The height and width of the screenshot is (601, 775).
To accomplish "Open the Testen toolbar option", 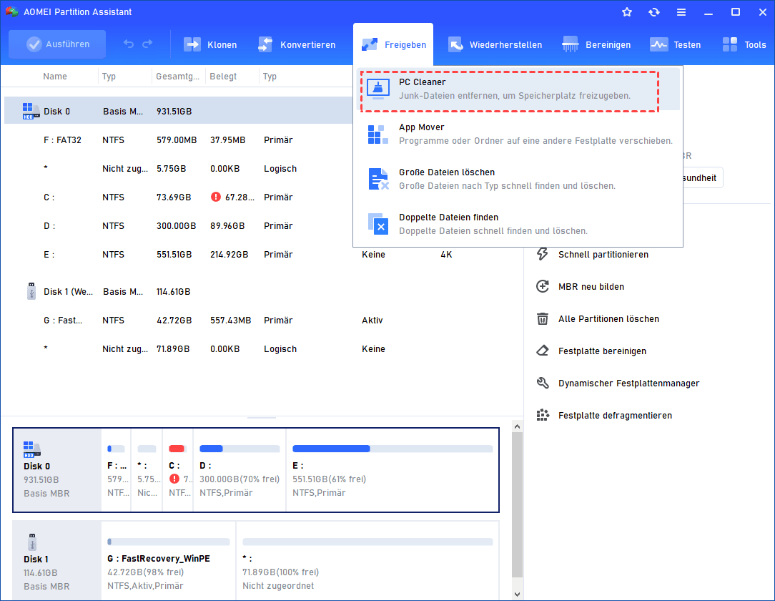I will [675, 44].
